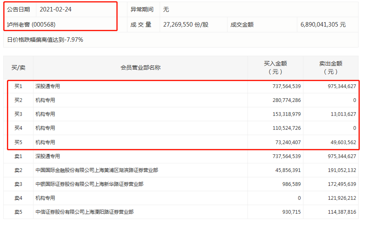Open the 中信证券 上海溧阳路 branch link
Screen dimensions: 370x226
[84, 212]
